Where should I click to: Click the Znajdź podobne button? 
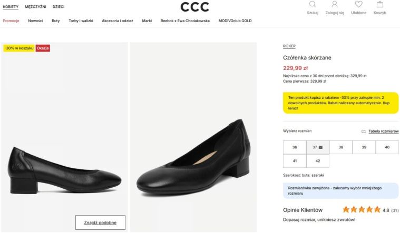[x=100, y=222]
